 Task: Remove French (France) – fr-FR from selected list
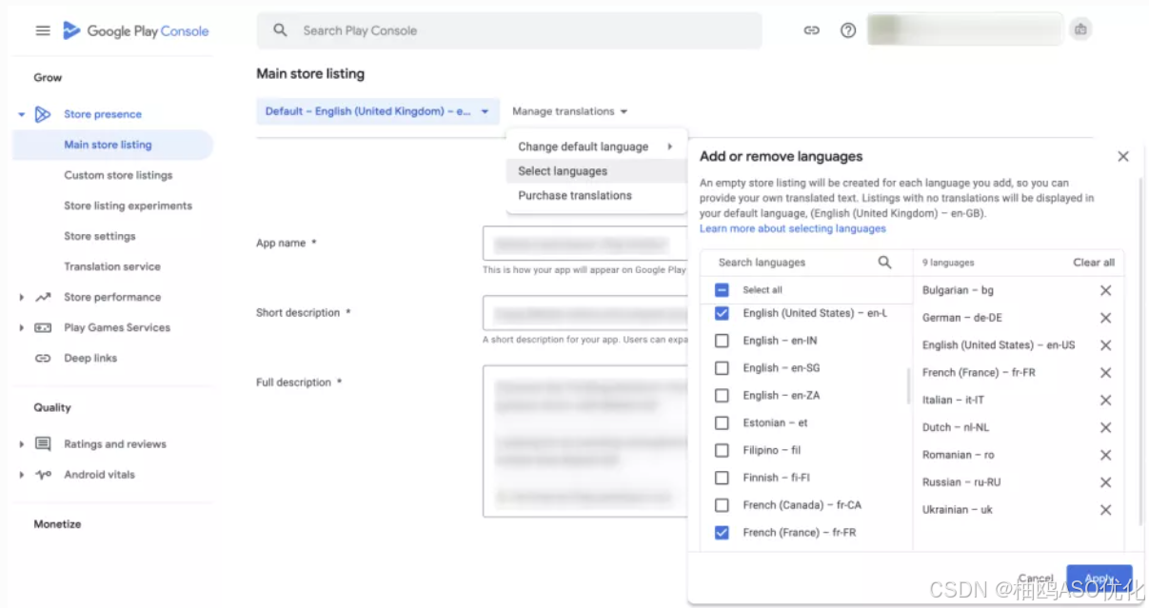(1105, 373)
